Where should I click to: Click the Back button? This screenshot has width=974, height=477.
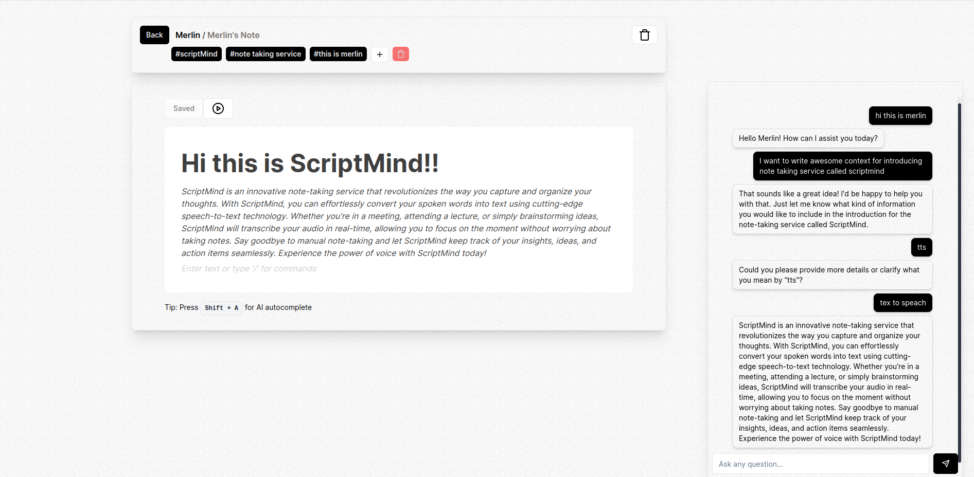(154, 35)
